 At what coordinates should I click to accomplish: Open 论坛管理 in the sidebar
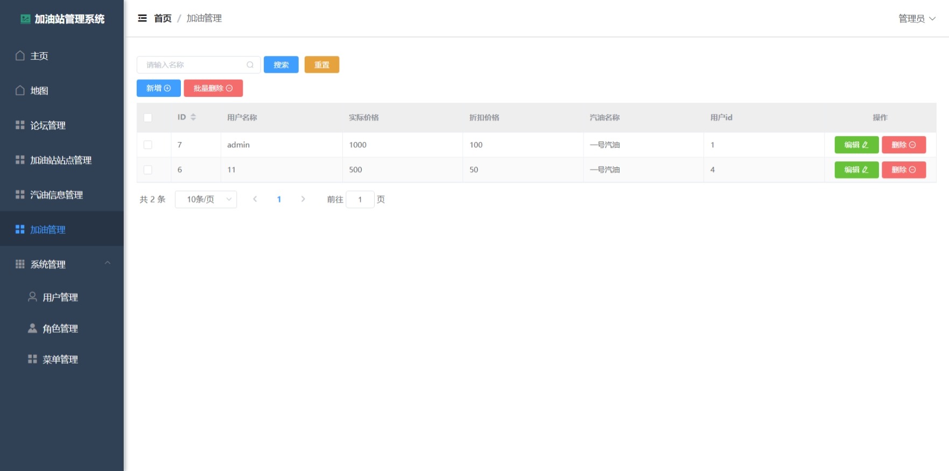62,125
